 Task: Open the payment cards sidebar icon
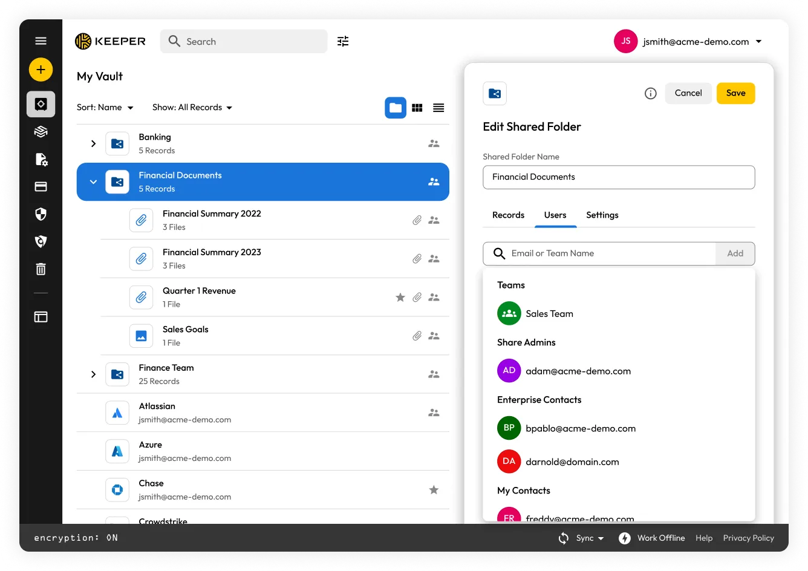(41, 186)
